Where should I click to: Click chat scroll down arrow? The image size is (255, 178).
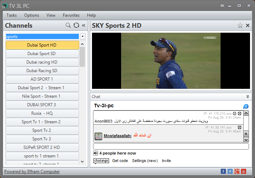[246, 140]
